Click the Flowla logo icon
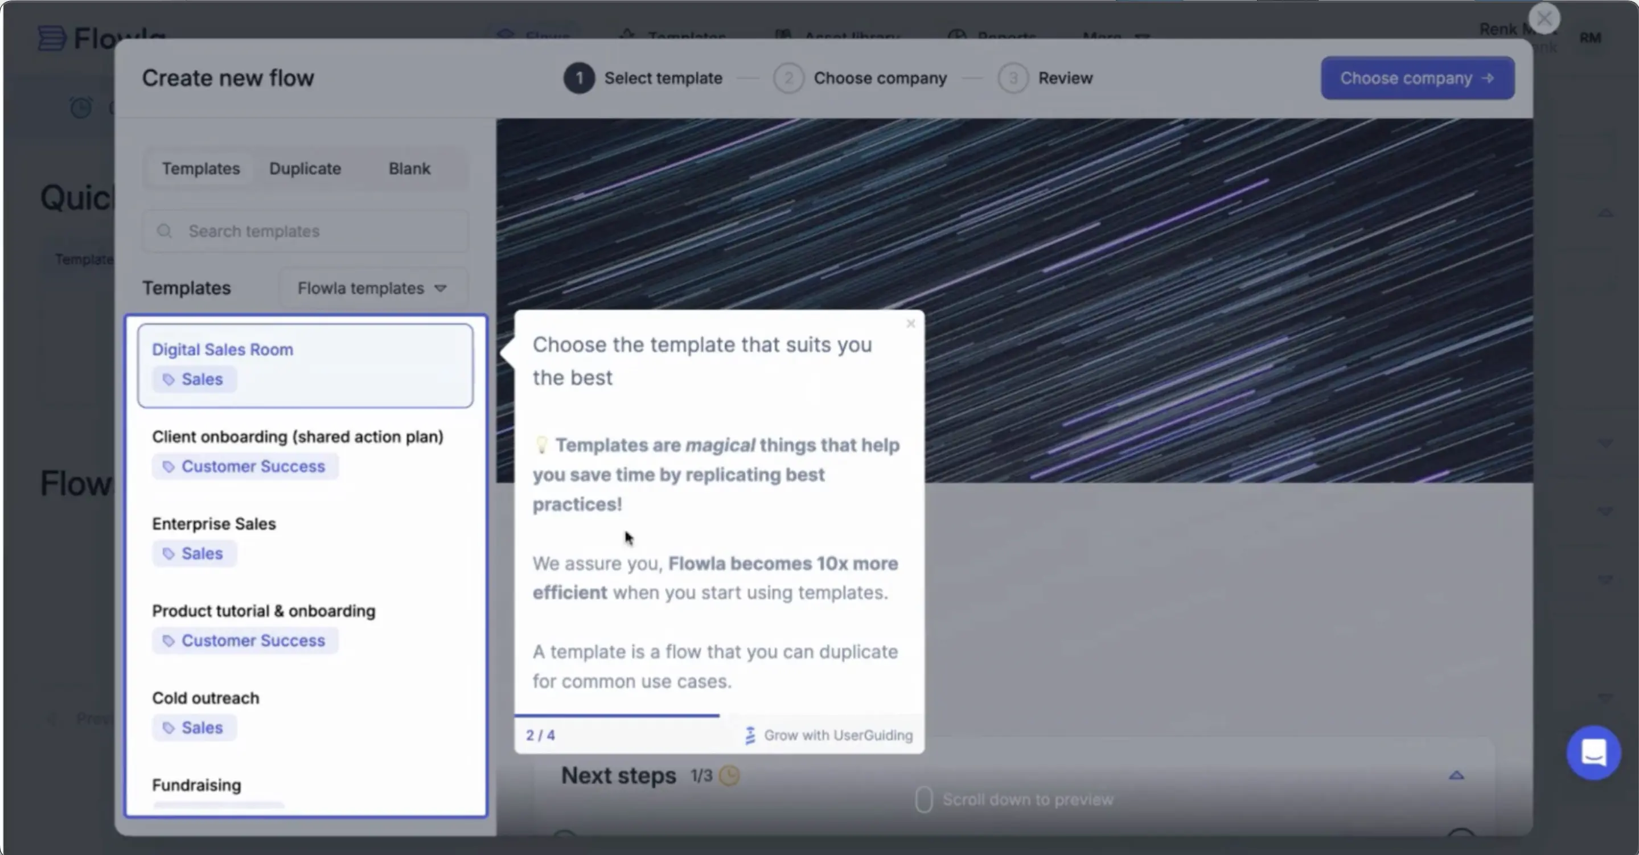The width and height of the screenshot is (1639, 855). [x=52, y=38]
